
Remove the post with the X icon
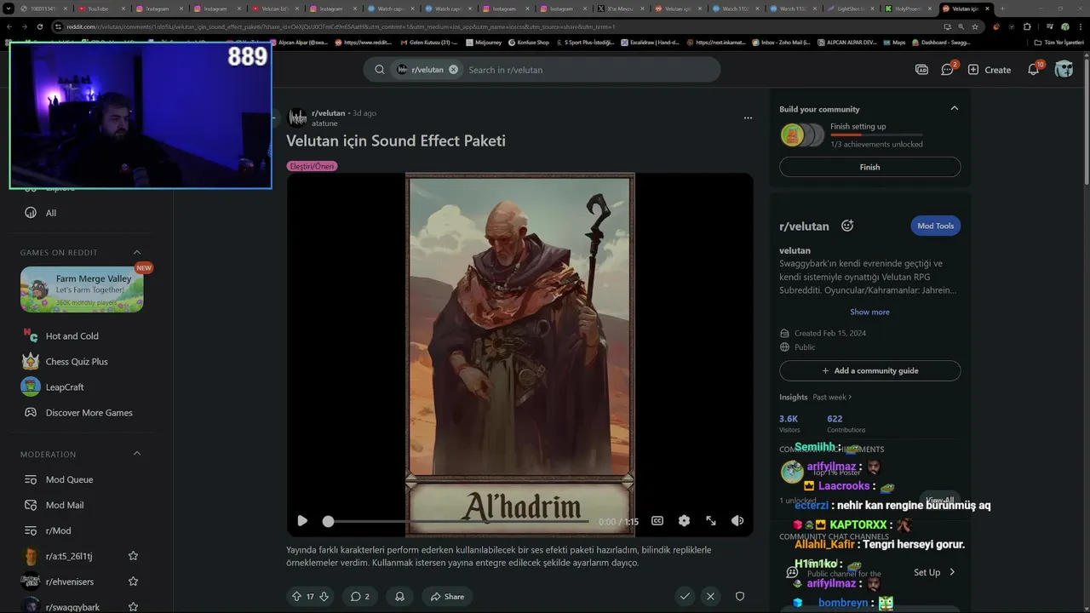coord(710,597)
